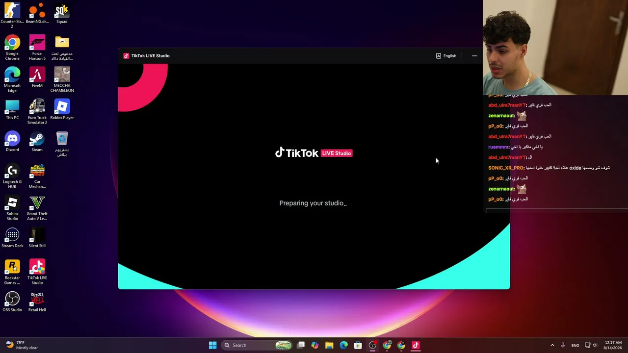Open the weather widget showing 79°F

click(x=22, y=345)
